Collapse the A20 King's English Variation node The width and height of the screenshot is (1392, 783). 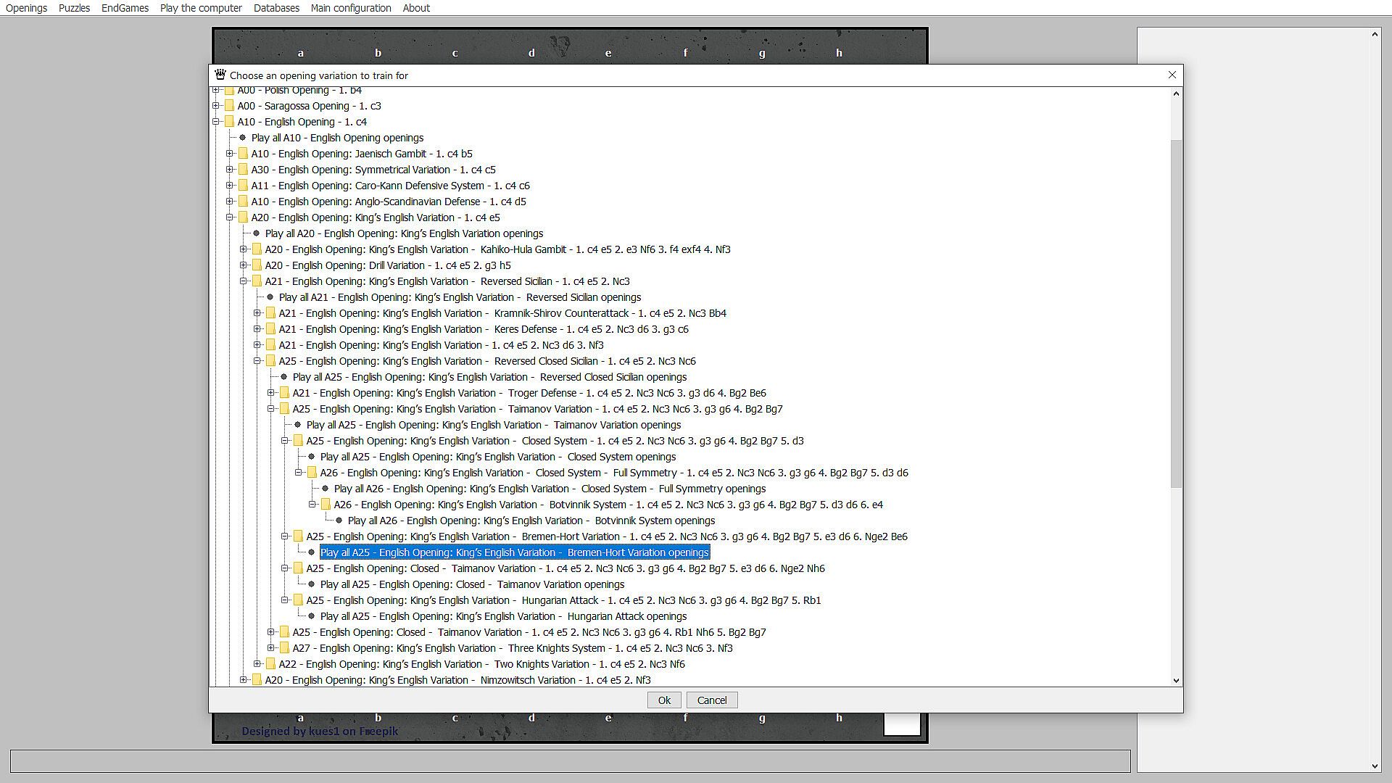coord(230,217)
